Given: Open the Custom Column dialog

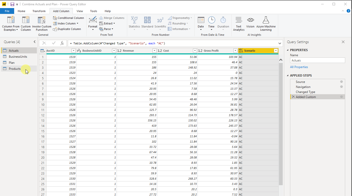Looking at the screenshot, I should pyautogui.click(x=26, y=24).
